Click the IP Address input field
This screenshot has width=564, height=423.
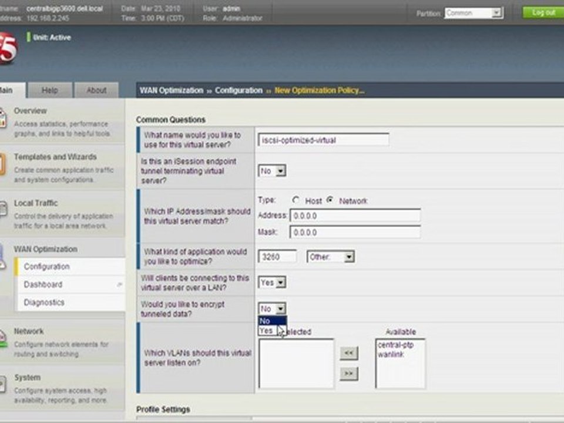pos(355,216)
